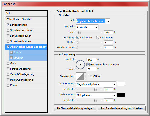This screenshot has height=116, width=150.
Task: Open Fülloptionen: Standard section
Action: pos(26,19)
